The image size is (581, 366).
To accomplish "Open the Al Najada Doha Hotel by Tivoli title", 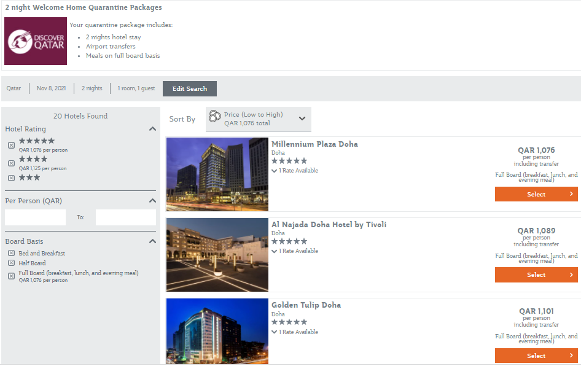I will tap(329, 225).
